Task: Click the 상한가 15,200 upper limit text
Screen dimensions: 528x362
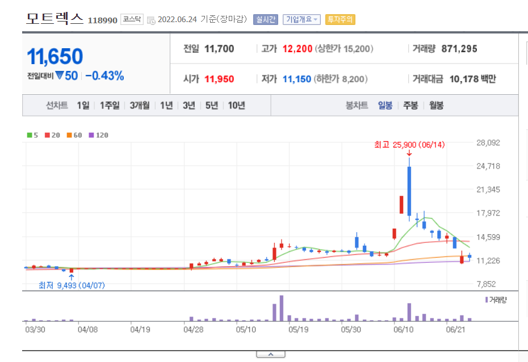Action: pos(344,49)
